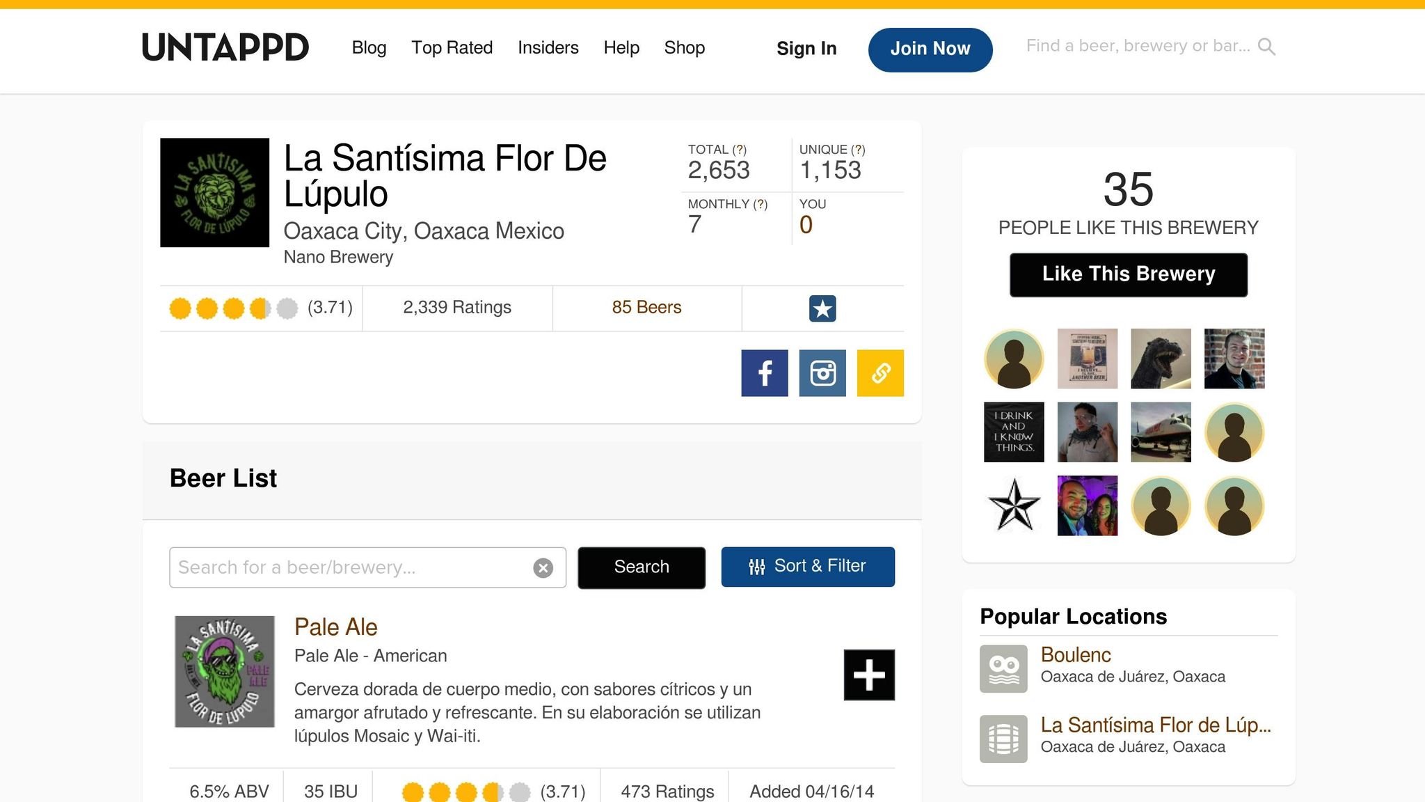
Task: Open La Santísima Flor de Lúp... location link
Action: click(1156, 725)
